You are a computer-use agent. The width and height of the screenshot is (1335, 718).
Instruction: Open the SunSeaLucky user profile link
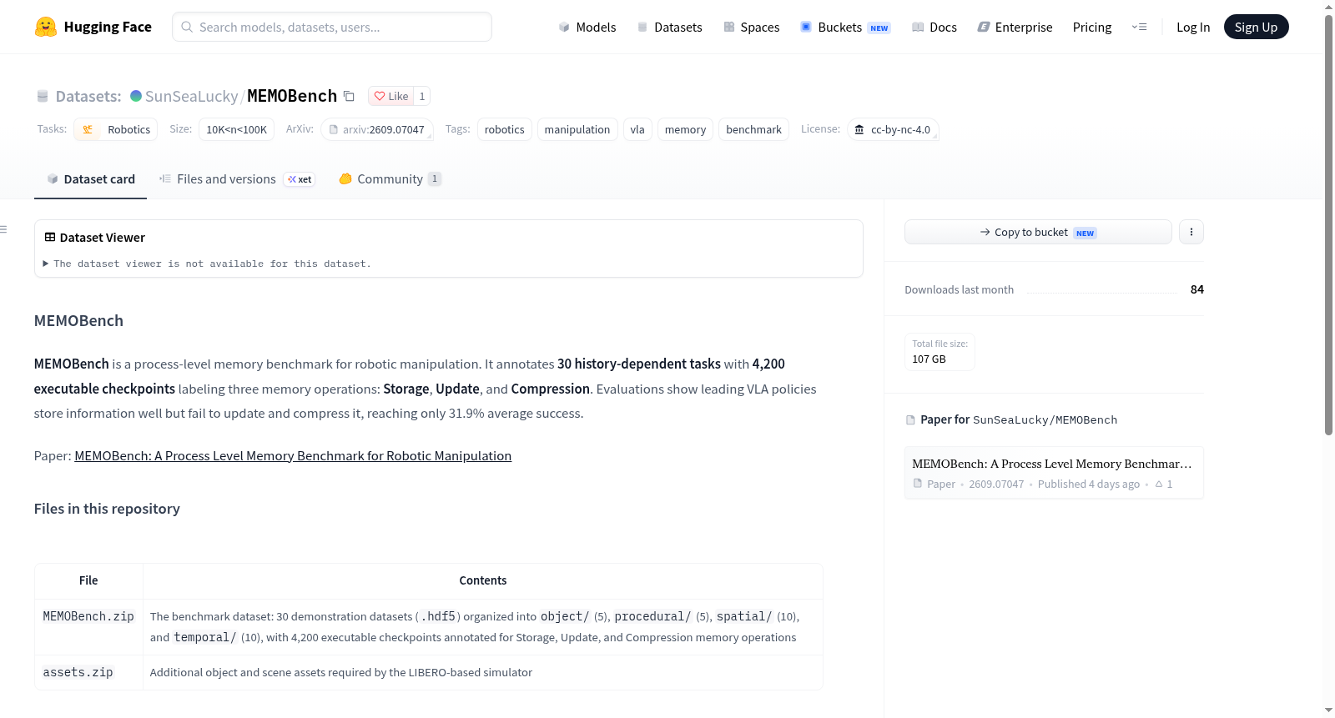(x=192, y=96)
